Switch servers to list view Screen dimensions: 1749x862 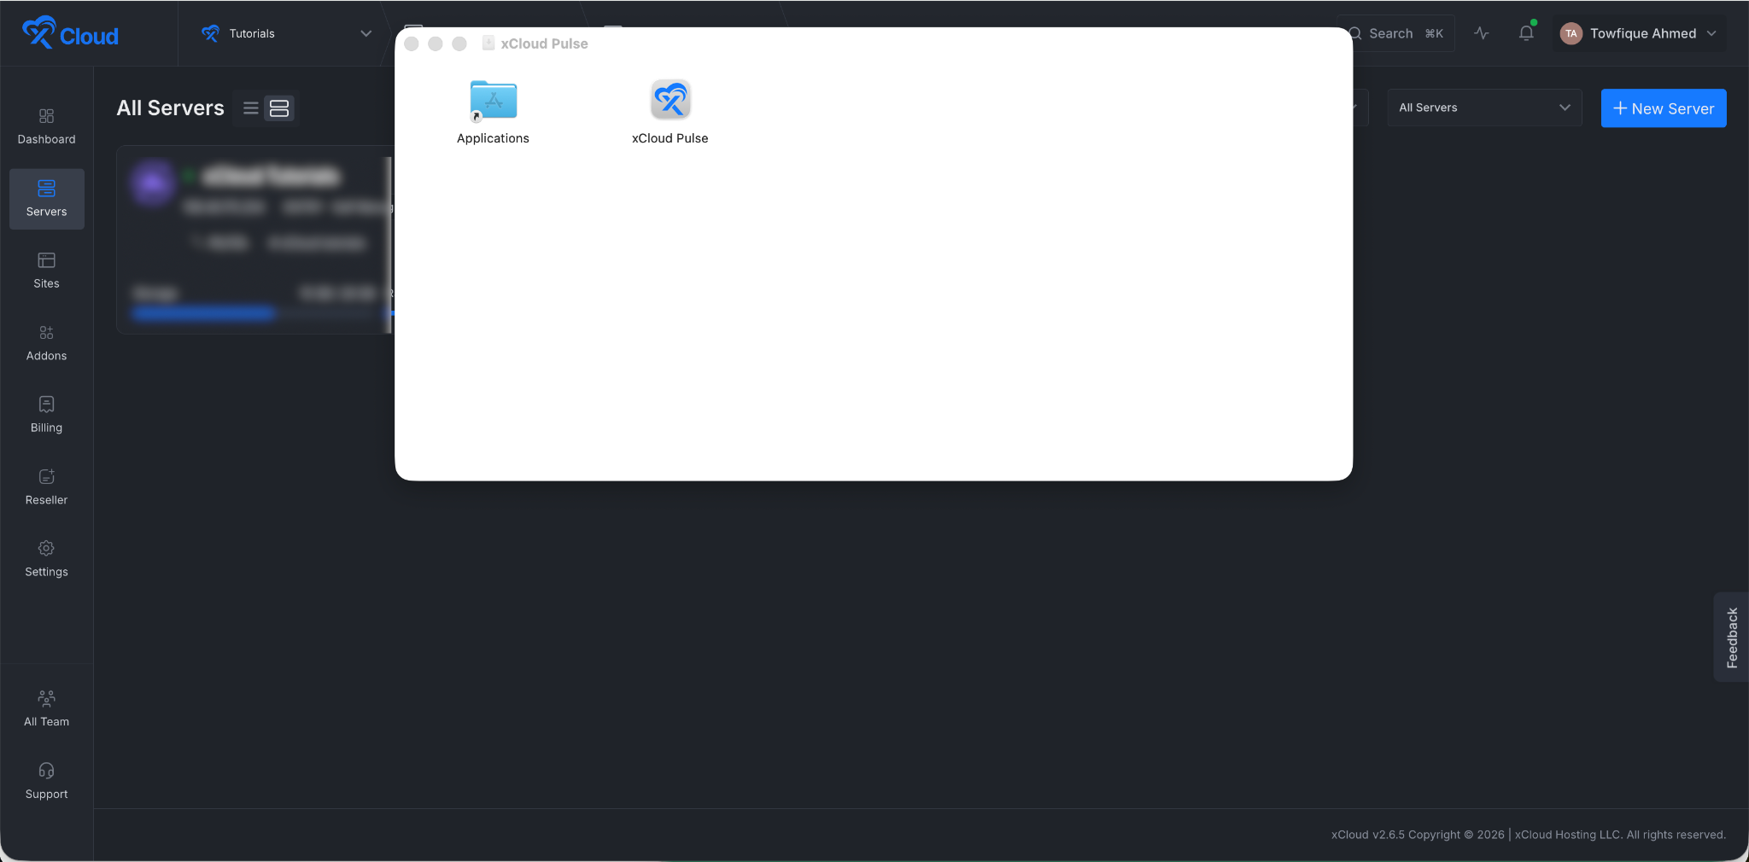[251, 108]
